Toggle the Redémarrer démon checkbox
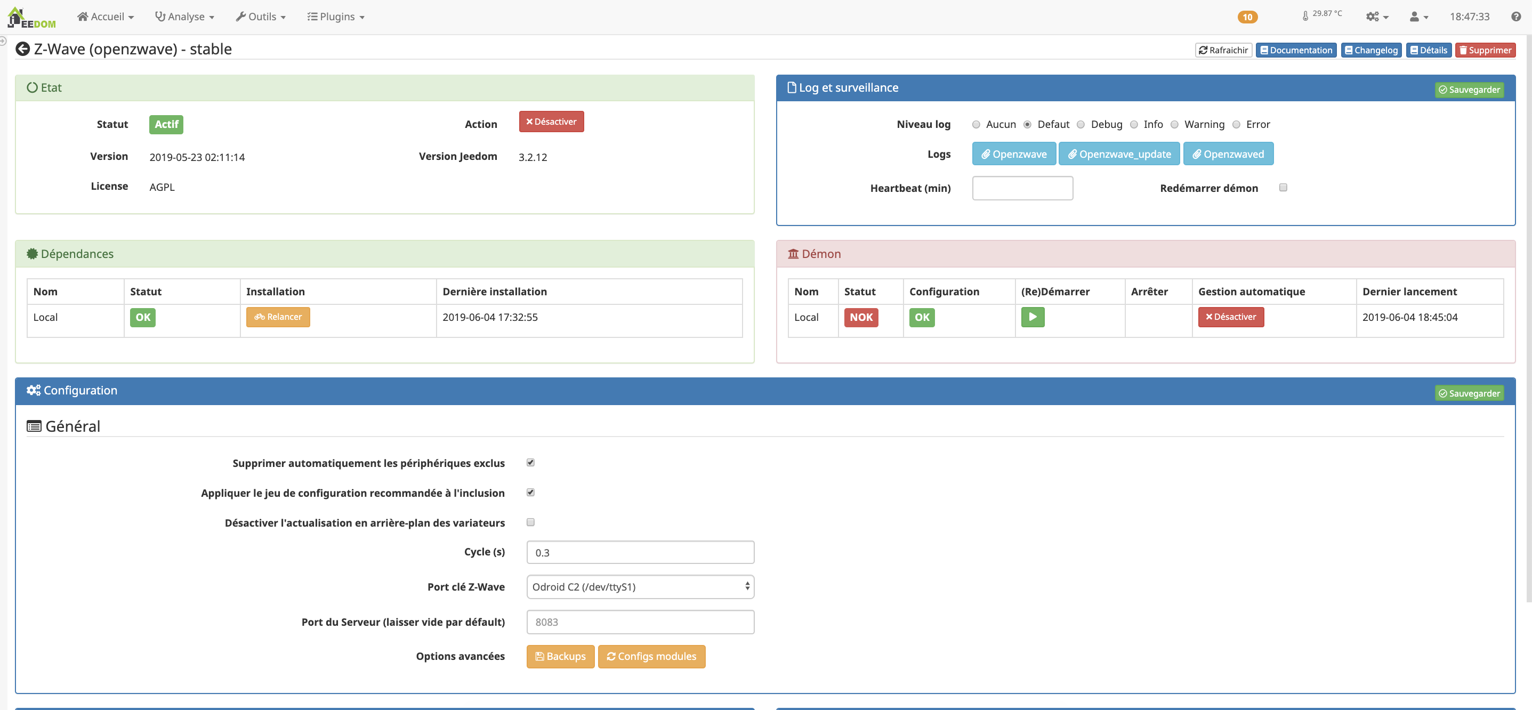Screen dimensions: 1532x710 point(1283,187)
